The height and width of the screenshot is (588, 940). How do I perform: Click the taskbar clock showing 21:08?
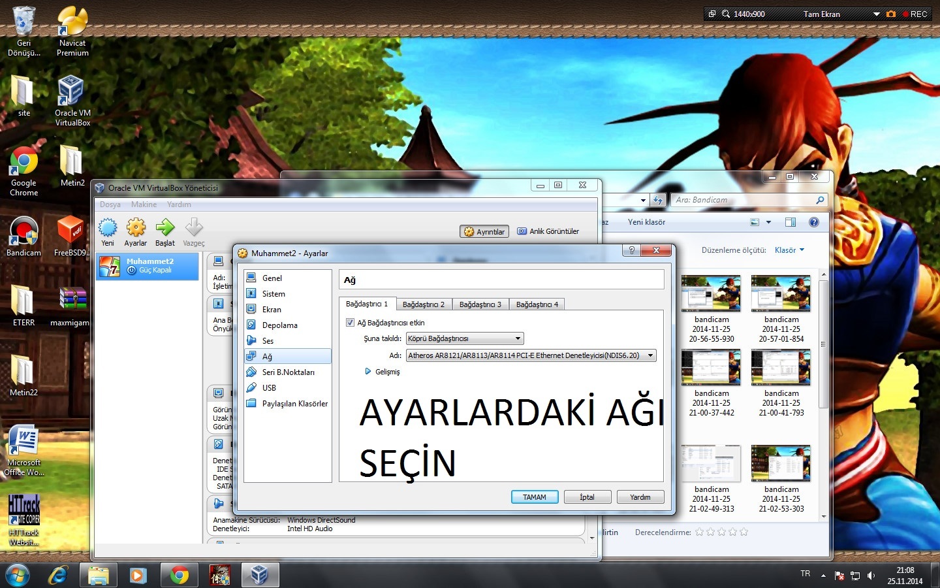coord(905,576)
